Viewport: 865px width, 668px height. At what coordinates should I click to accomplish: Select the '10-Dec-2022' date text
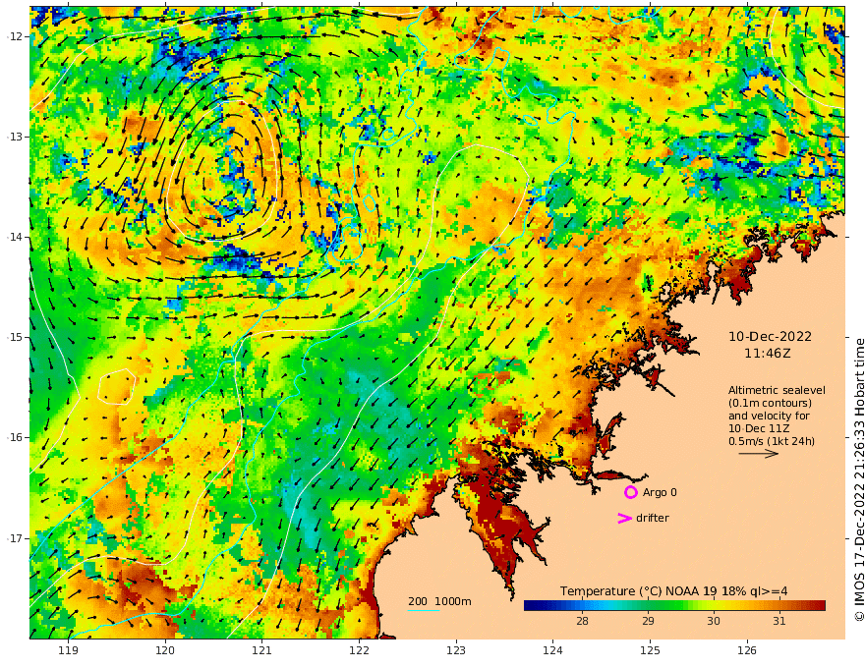click(770, 337)
